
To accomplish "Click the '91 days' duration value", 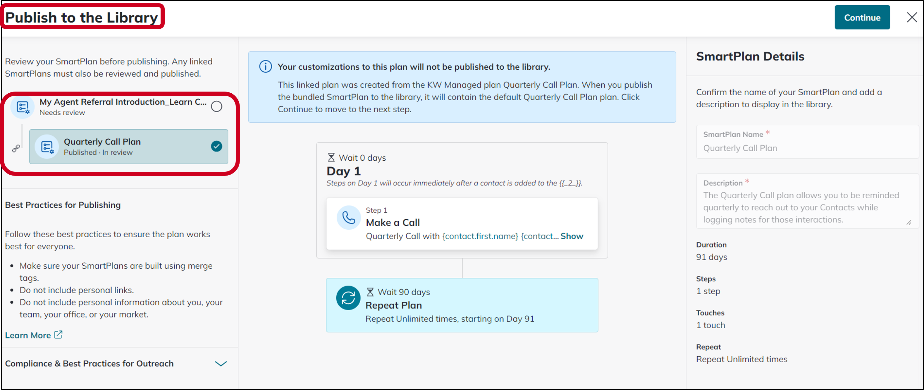I will pos(711,257).
